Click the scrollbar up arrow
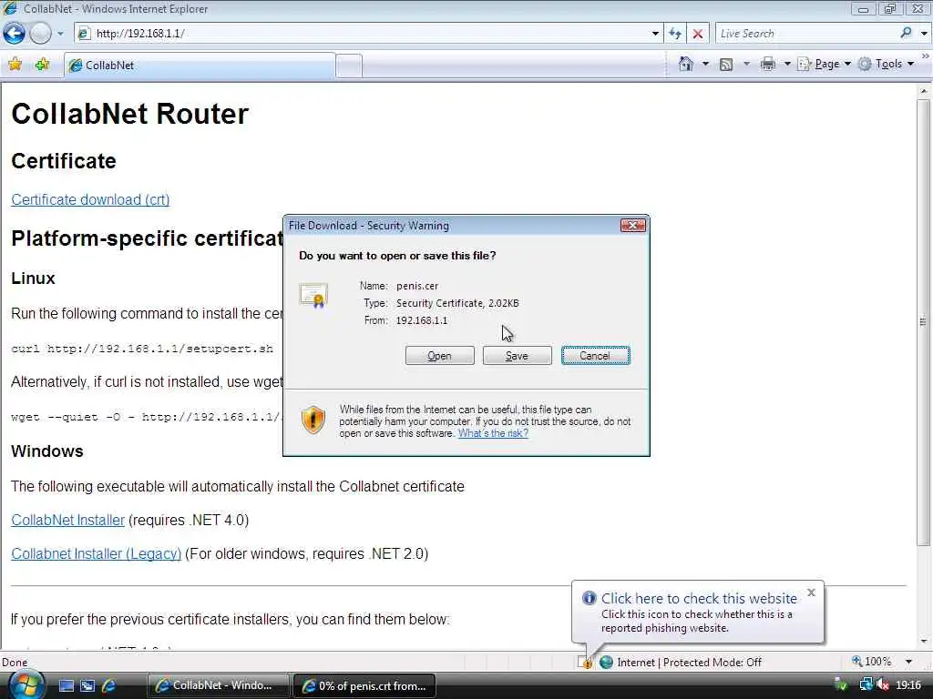The image size is (933, 699). click(x=923, y=92)
